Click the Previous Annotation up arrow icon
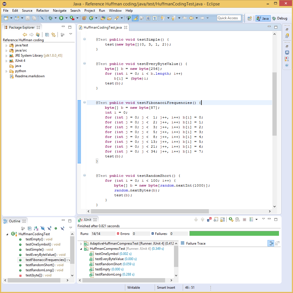This screenshot has height=293, width=293. click(x=173, y=18)
